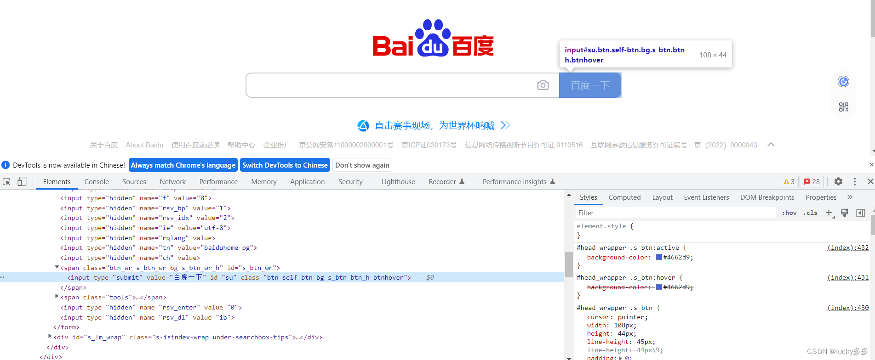Open the (index):432 source link
875x360 pixels.
pyautogui.click(x=848, y=247)
